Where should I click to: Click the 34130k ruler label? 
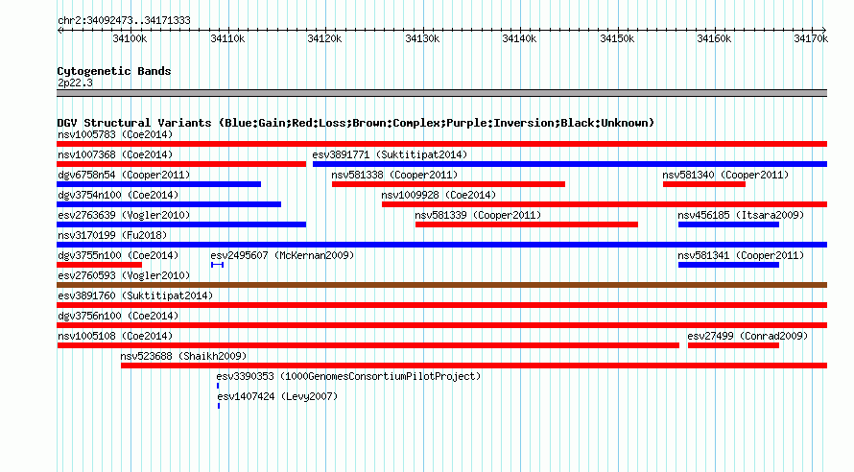(x=422, y=38)
